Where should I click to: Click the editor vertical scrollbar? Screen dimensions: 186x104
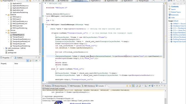pos(164,31)
